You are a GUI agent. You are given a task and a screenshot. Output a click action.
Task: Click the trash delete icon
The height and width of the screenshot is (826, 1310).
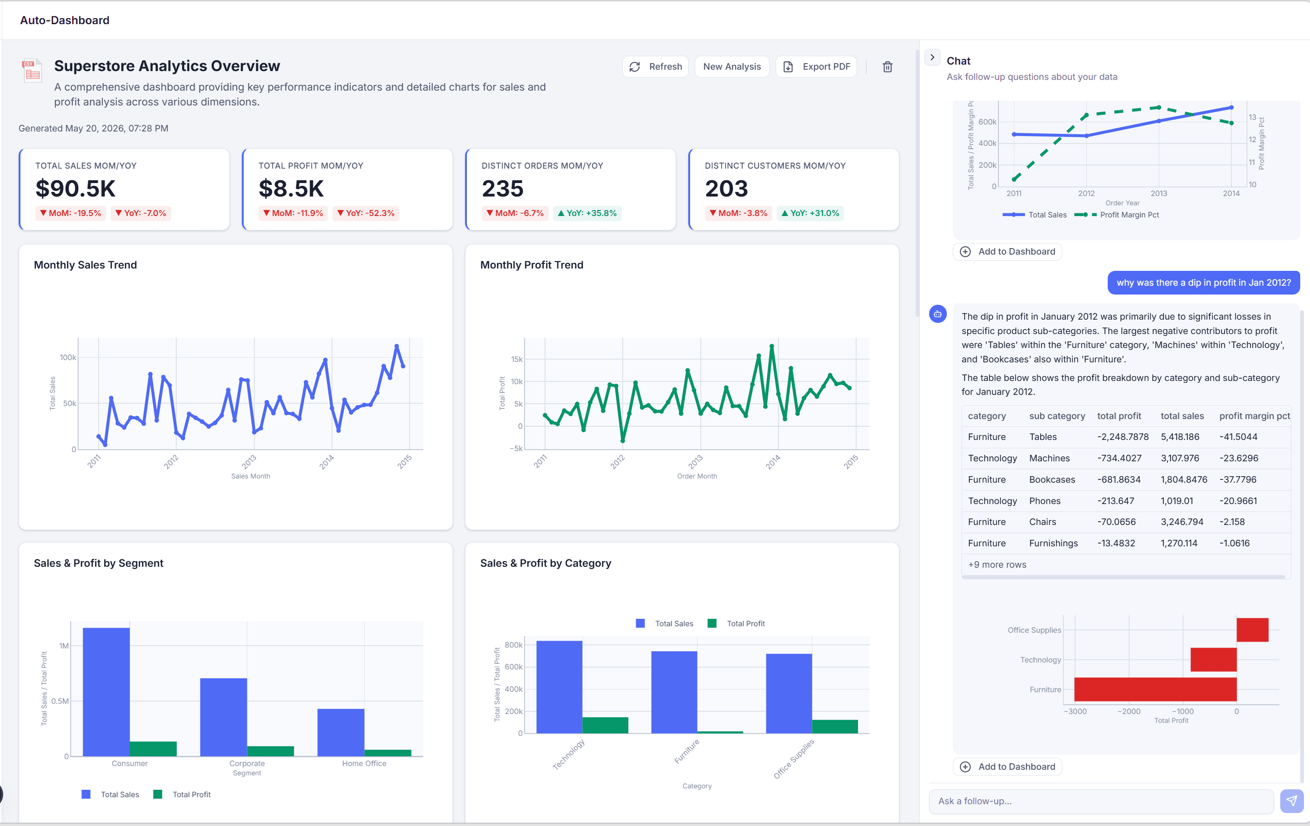click(887, 67)
